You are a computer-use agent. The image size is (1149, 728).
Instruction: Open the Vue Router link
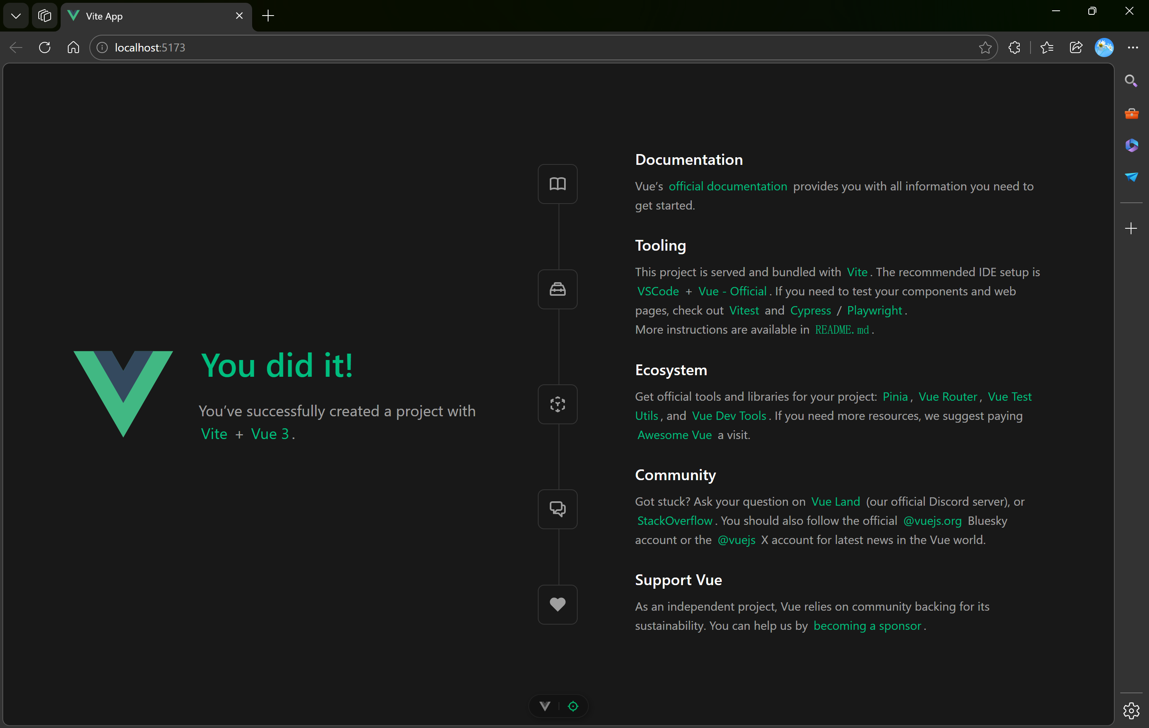tap(948, 397)
